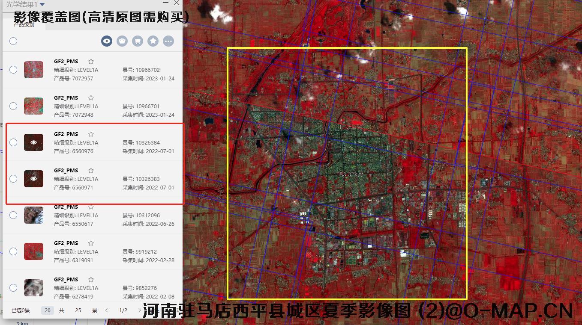Go to the next results page arrow

point(140,310)
